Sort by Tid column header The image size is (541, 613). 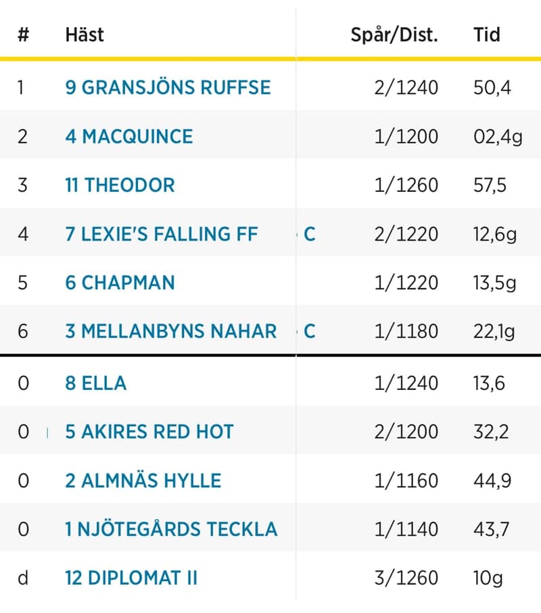coord(486,34)
